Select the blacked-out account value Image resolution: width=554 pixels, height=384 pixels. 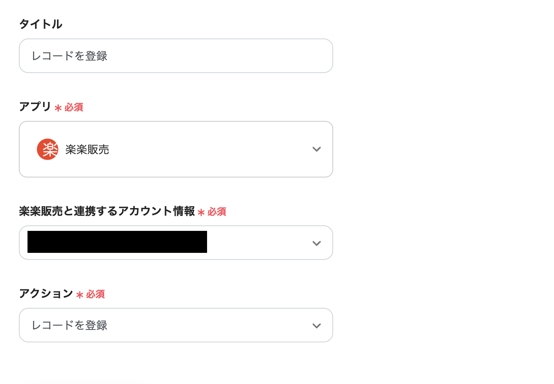(117, 242)
